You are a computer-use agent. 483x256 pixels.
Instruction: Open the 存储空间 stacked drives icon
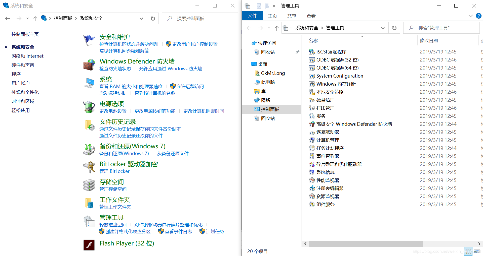click(89, 185)
